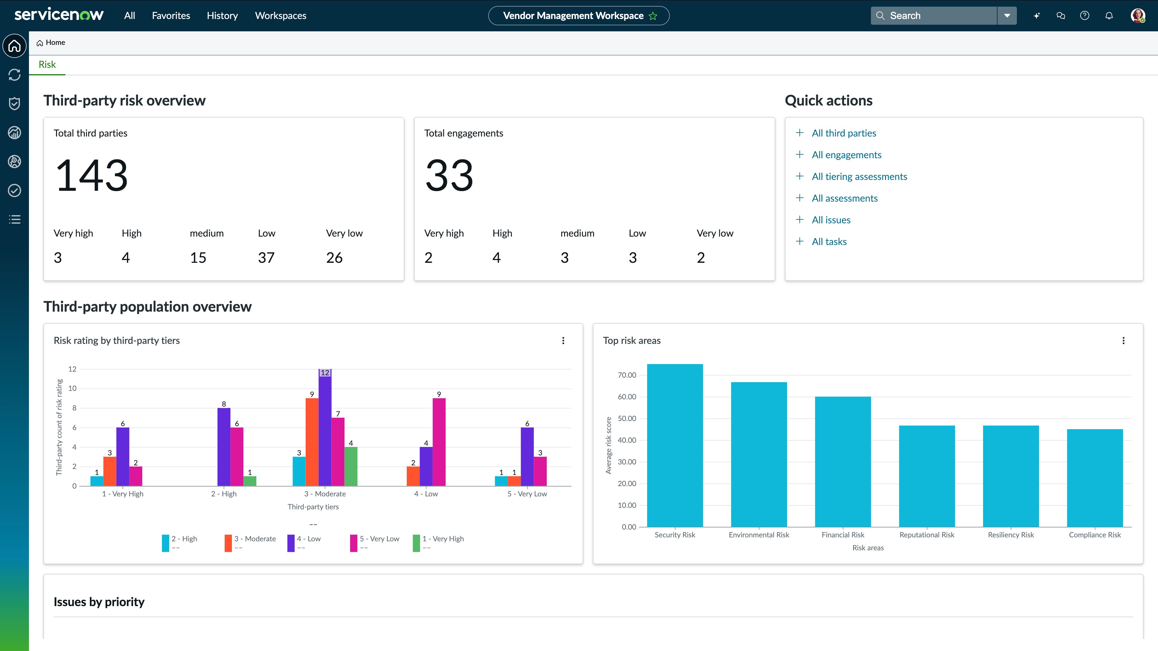This screenshot has height=651, width=1158.
Task: Click the All issues quick action
Action: [831, 220]
